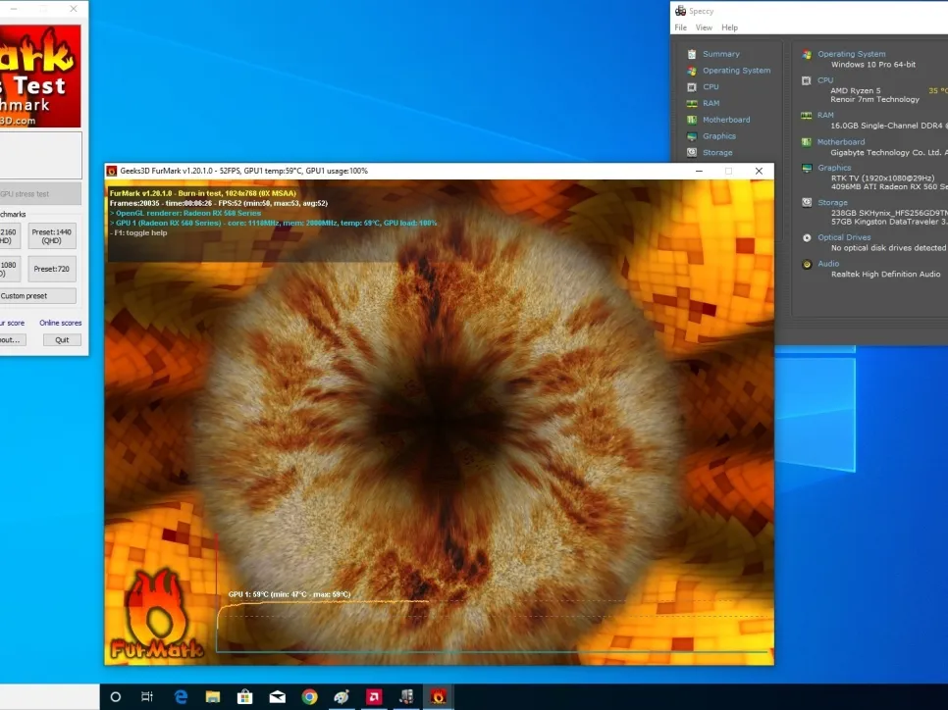Launch Google Chrome from the taskbar
Image resolution: width=948 pixels, height=710 pixels.
[x=309, y=697]
